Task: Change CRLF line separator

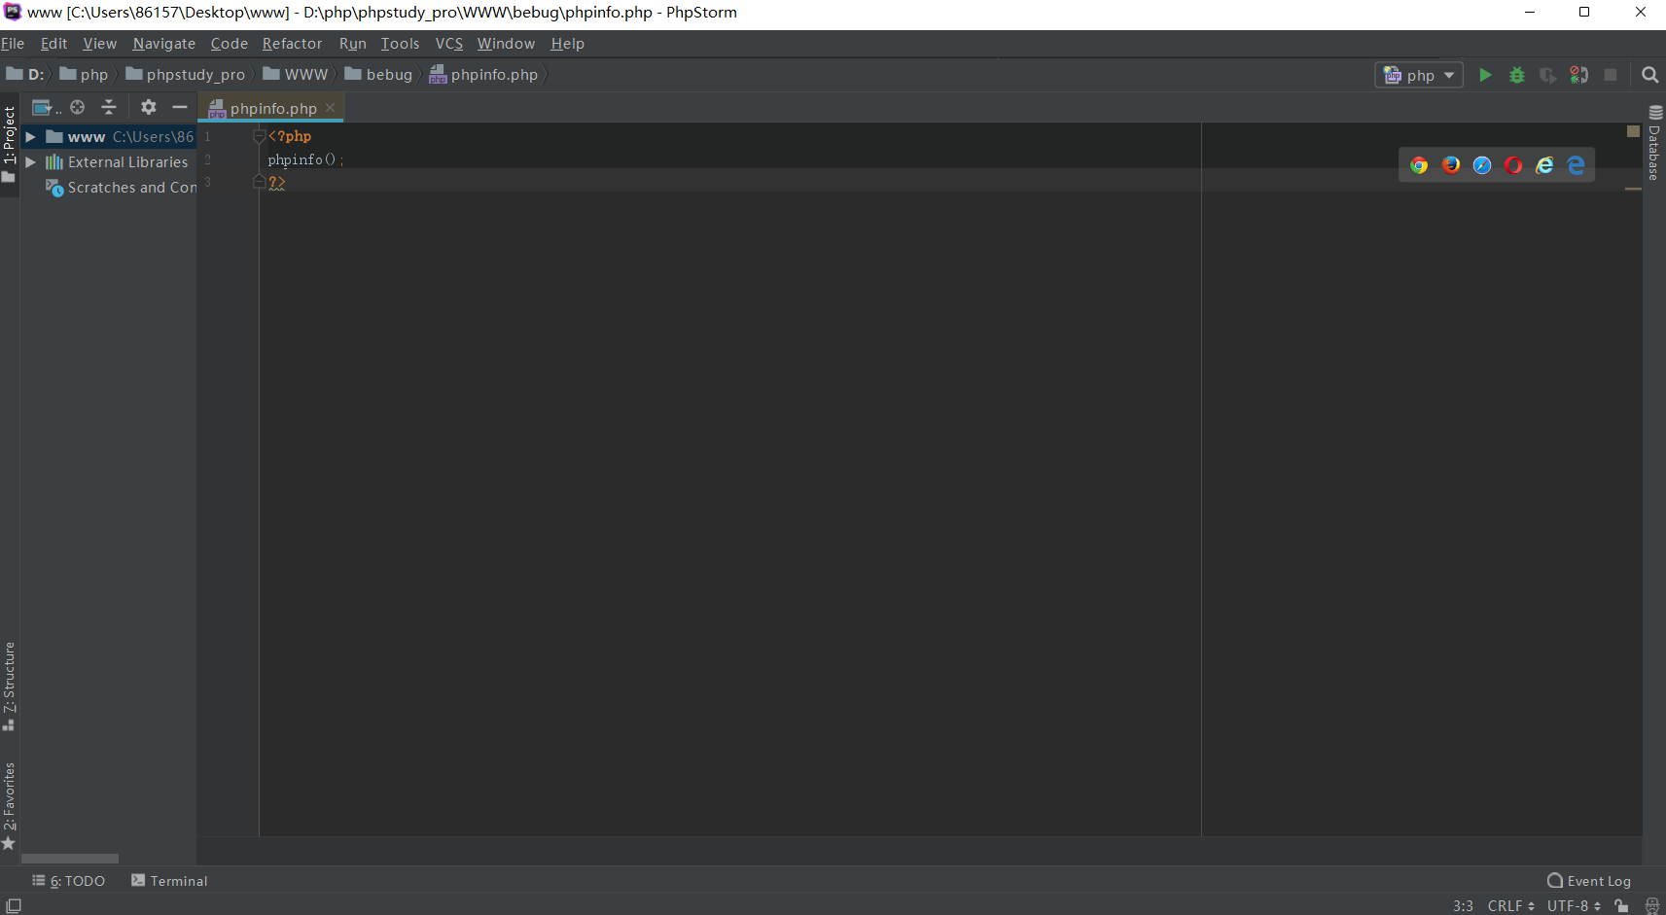Action: 1510,906
